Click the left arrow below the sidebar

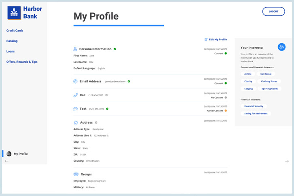[x=6, y=161]
